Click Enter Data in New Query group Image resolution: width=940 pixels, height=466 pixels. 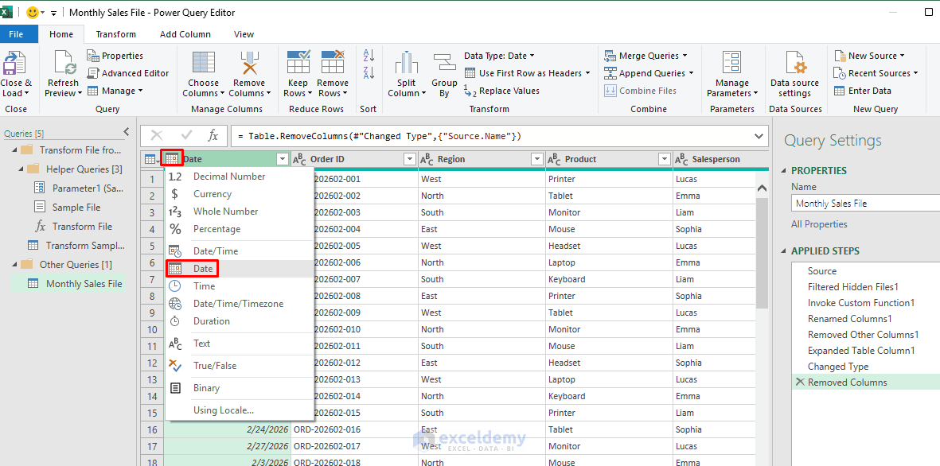coord(863,91)
